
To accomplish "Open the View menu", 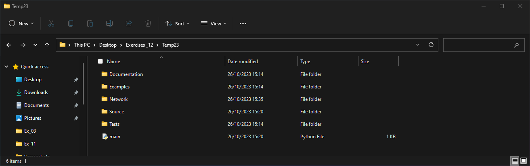I will (x=214, y=24).
